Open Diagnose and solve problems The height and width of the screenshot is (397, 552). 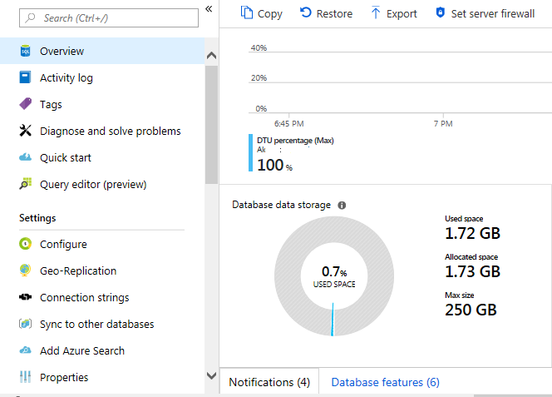pos(102,131)
